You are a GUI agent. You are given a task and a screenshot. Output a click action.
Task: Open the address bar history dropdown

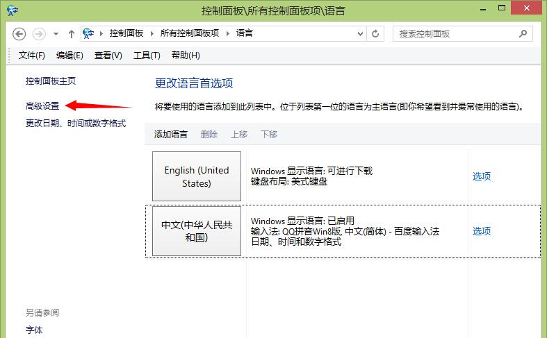pyautogui.click(x=360, y=34)
